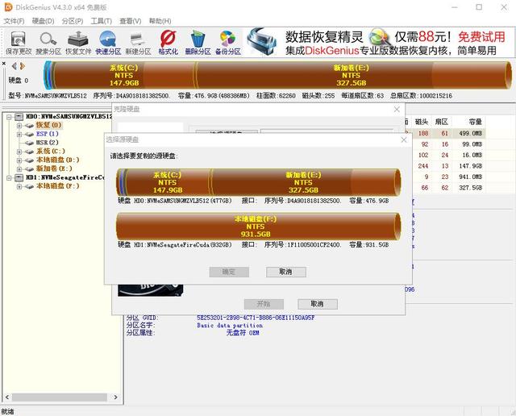Choose HD0 Samsung disk bar as source
This screenshot has height=416, width=516.
pos(259,182)
